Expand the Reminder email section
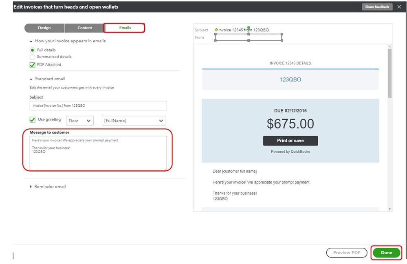The image size is (407, 264). 31,187
